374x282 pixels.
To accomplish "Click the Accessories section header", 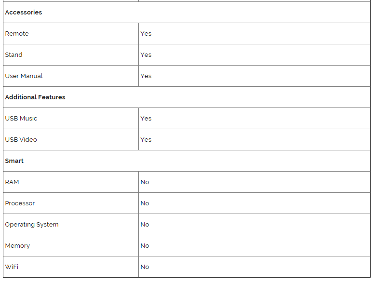I will pos(24,13).
